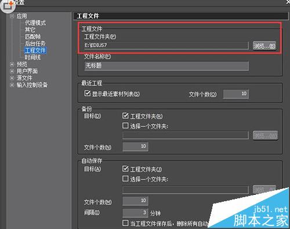This screenshot has width=290, height=229.
Task: Select the 源文件 category label
Action: [x=24, y=78]
